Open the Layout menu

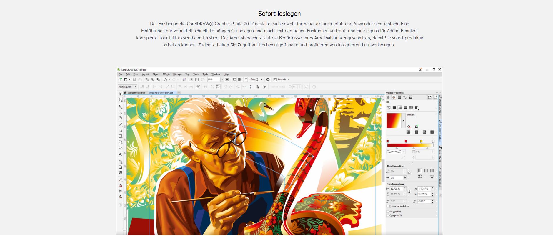[145, 74]
